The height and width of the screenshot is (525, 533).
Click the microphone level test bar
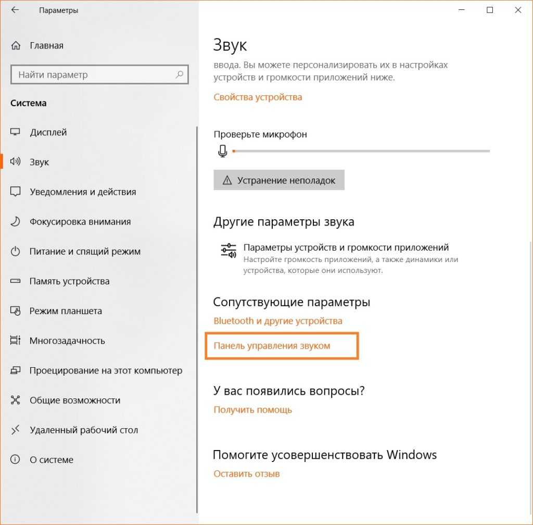click(361, 151)
